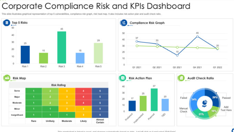Select the pale green Risk 5 bar

[98, 53]
